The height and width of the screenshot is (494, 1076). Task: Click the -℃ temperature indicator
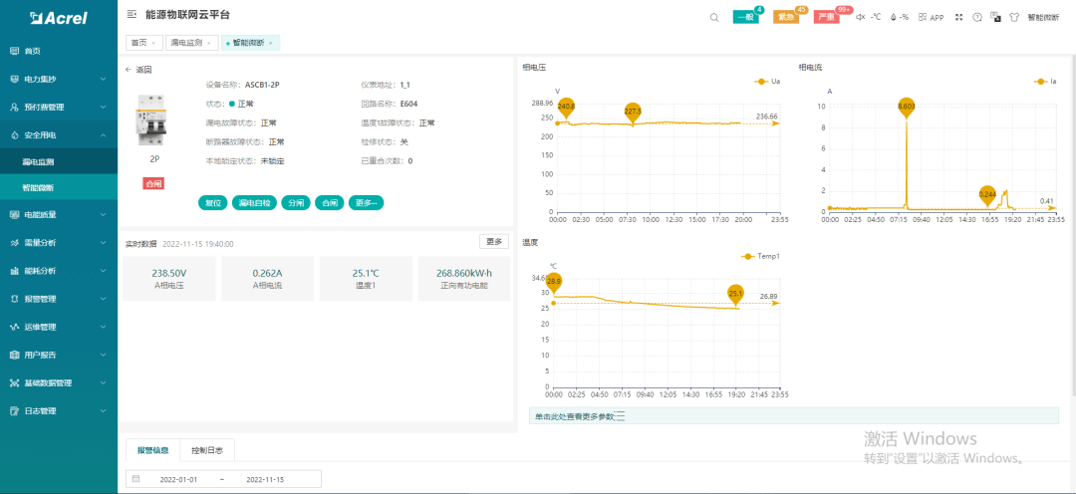pyautogui.click(x=876, y=17)
